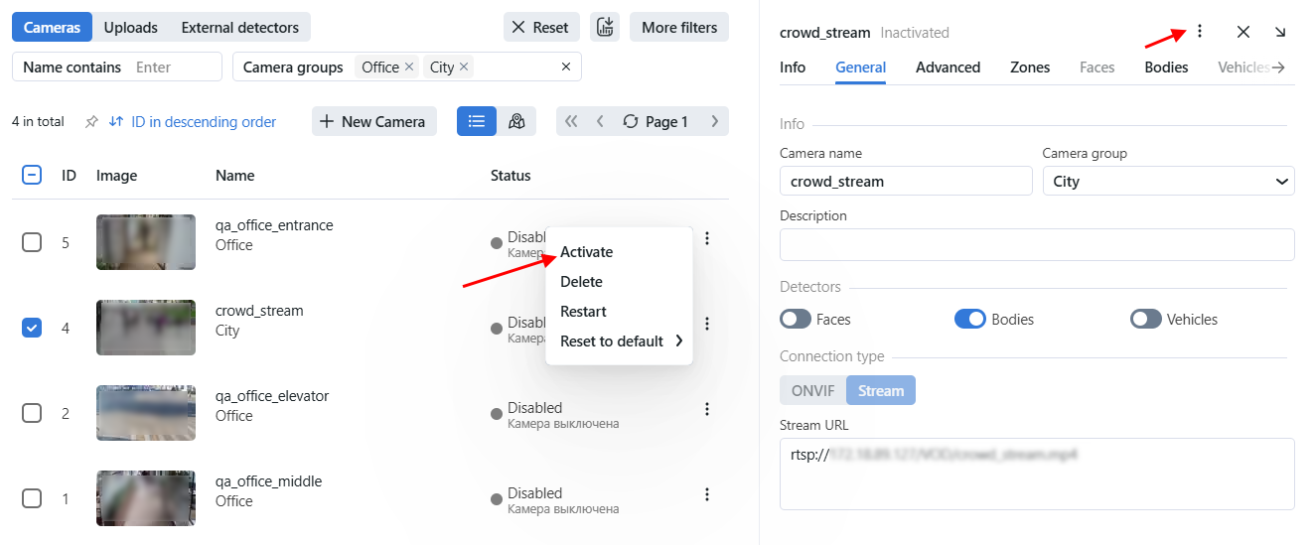Open the Camera group City dropdown
Image resolution: width=1314 pixels, height=545 pixels.
pyautogui.click(x=1167, y=182)
